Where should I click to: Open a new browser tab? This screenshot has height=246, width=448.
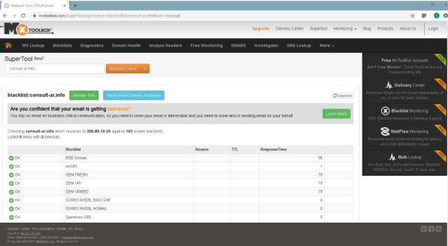coord(75,5)
